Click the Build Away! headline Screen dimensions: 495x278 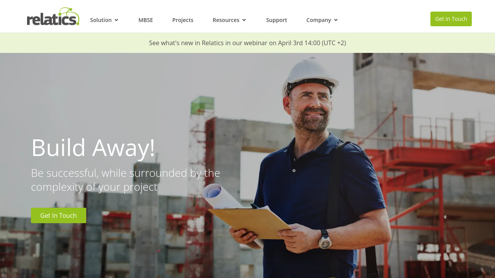point(93,147)
